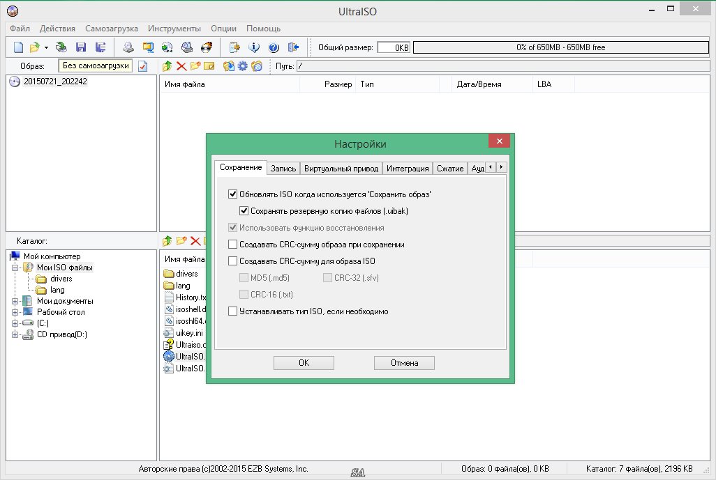Viewport: 716px width, 480px height.
Task: Close the Настройки dialog with the red X
Action: click(499, 141)
